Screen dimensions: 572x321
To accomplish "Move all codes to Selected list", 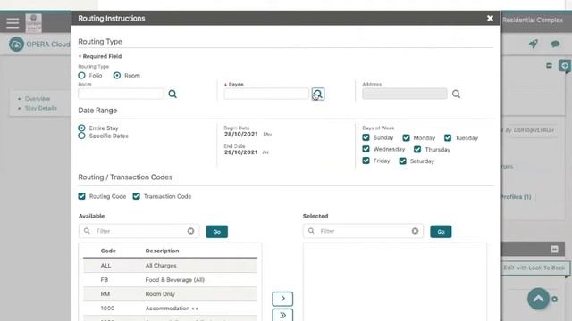I will [282, 315].
